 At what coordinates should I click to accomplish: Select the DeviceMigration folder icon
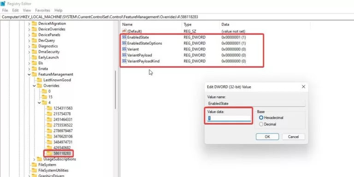pos(34,23)
